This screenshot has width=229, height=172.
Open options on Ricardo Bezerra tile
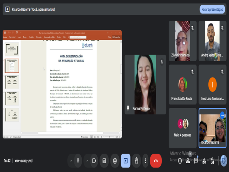pos(222,115)
